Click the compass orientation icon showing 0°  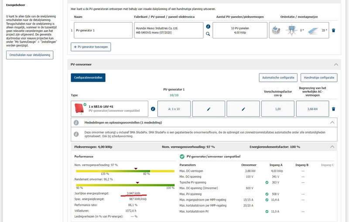coord(291,30)
